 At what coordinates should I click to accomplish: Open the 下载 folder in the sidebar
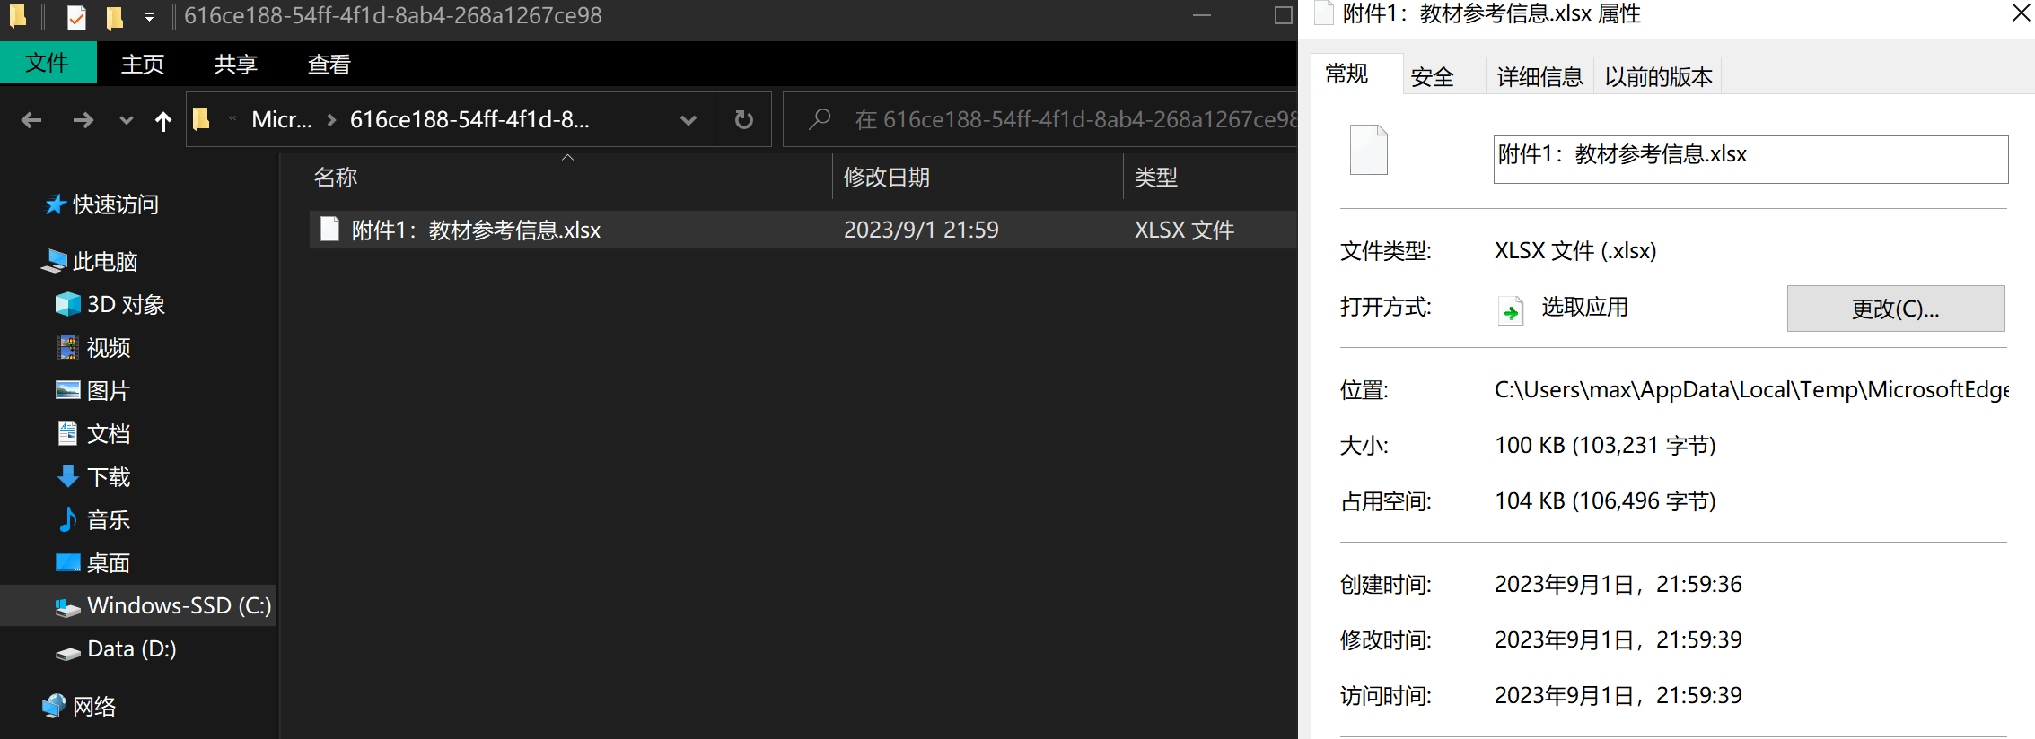(x=93, y=477)
